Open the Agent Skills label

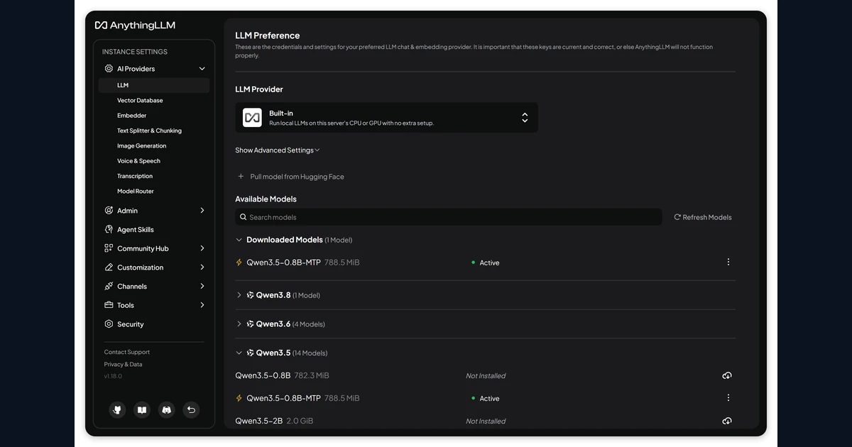point(136,229)
